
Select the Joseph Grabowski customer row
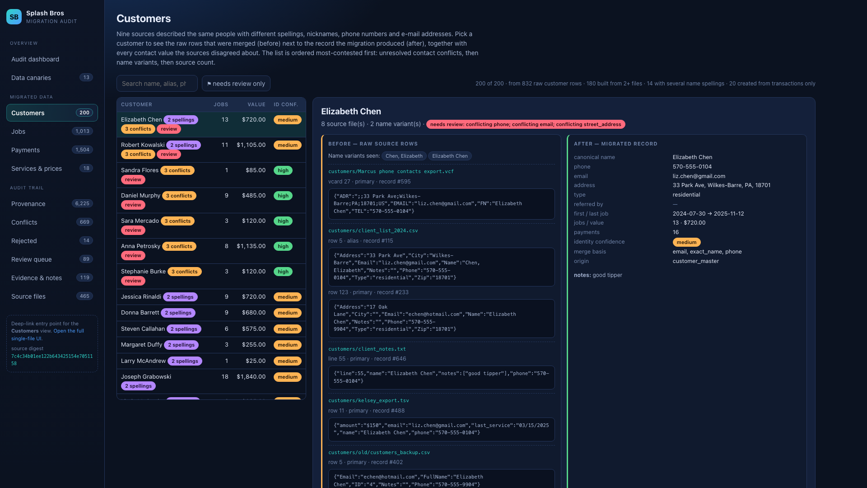(211, 381)
